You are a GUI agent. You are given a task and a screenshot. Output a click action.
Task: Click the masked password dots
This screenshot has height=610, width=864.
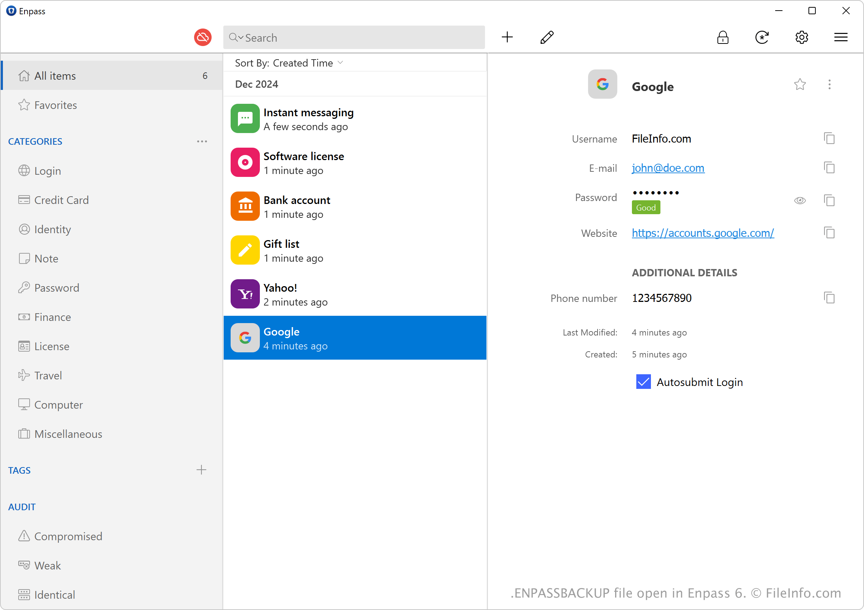(656, 193)
